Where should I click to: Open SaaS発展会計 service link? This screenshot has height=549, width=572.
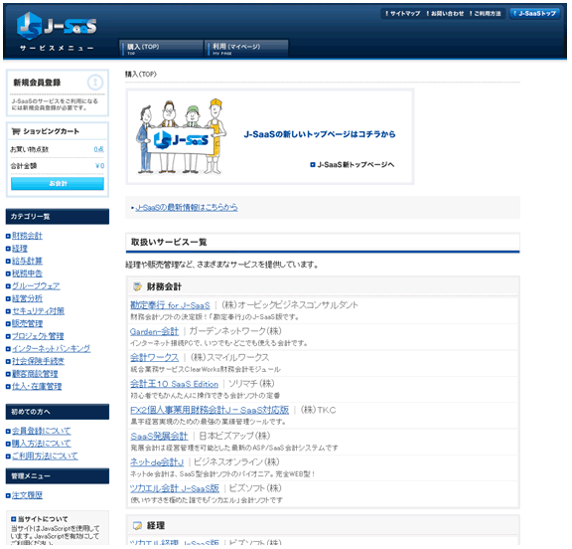[159, 437]
